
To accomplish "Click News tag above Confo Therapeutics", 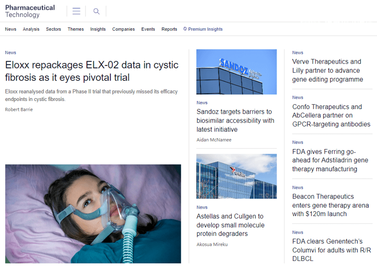I will pyautogui.click(x=298, y=97).
